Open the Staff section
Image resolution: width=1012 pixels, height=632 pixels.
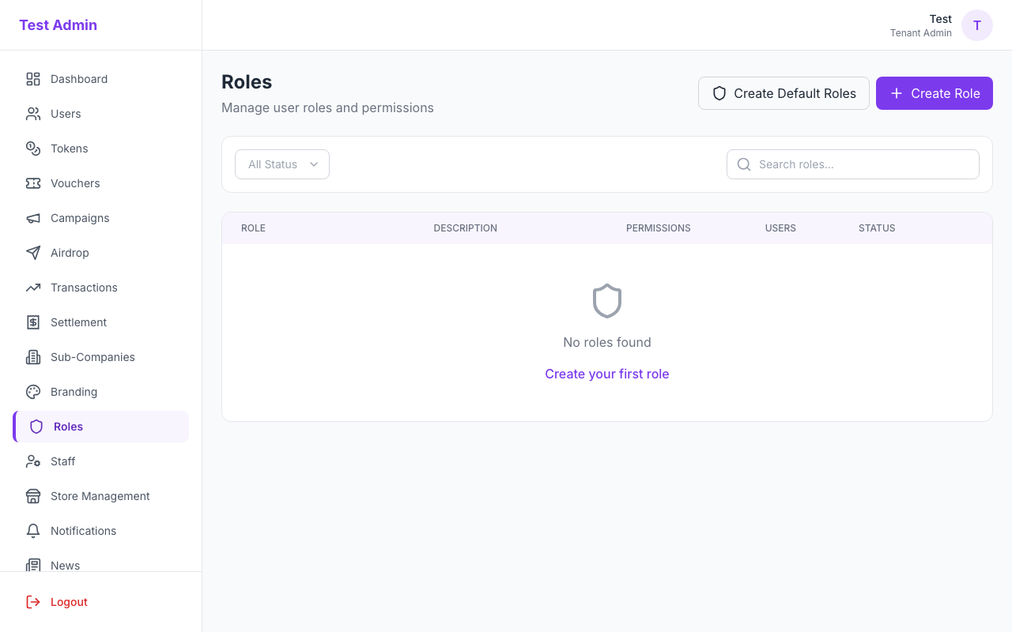pos(63,461)
